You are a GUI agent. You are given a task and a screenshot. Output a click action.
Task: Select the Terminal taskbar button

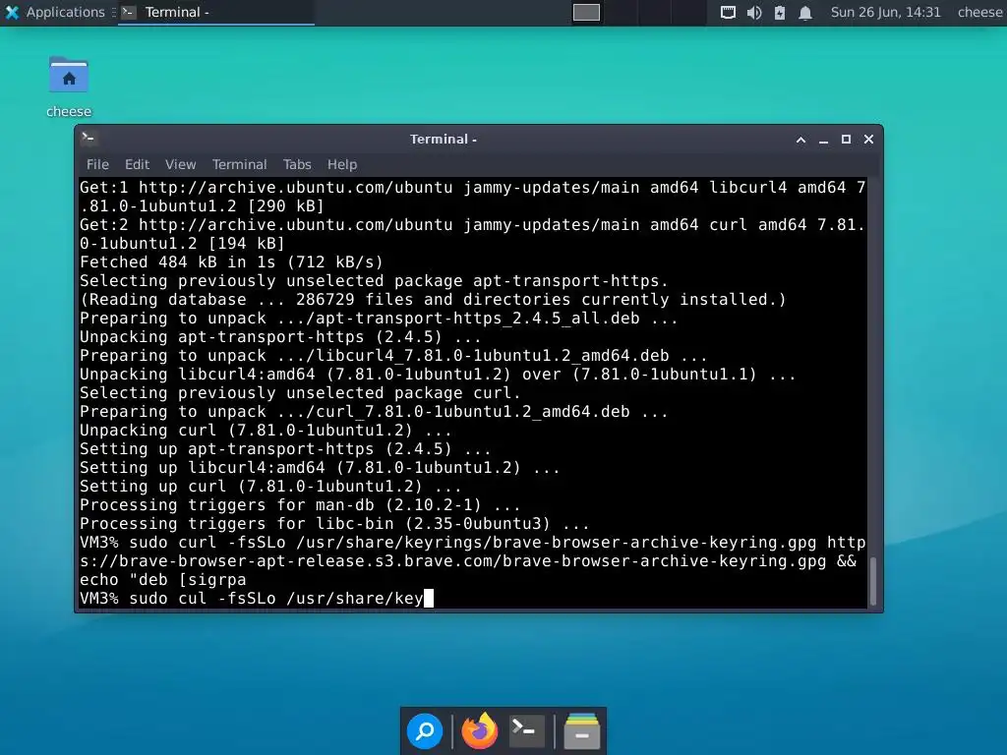tap(216, 12)
